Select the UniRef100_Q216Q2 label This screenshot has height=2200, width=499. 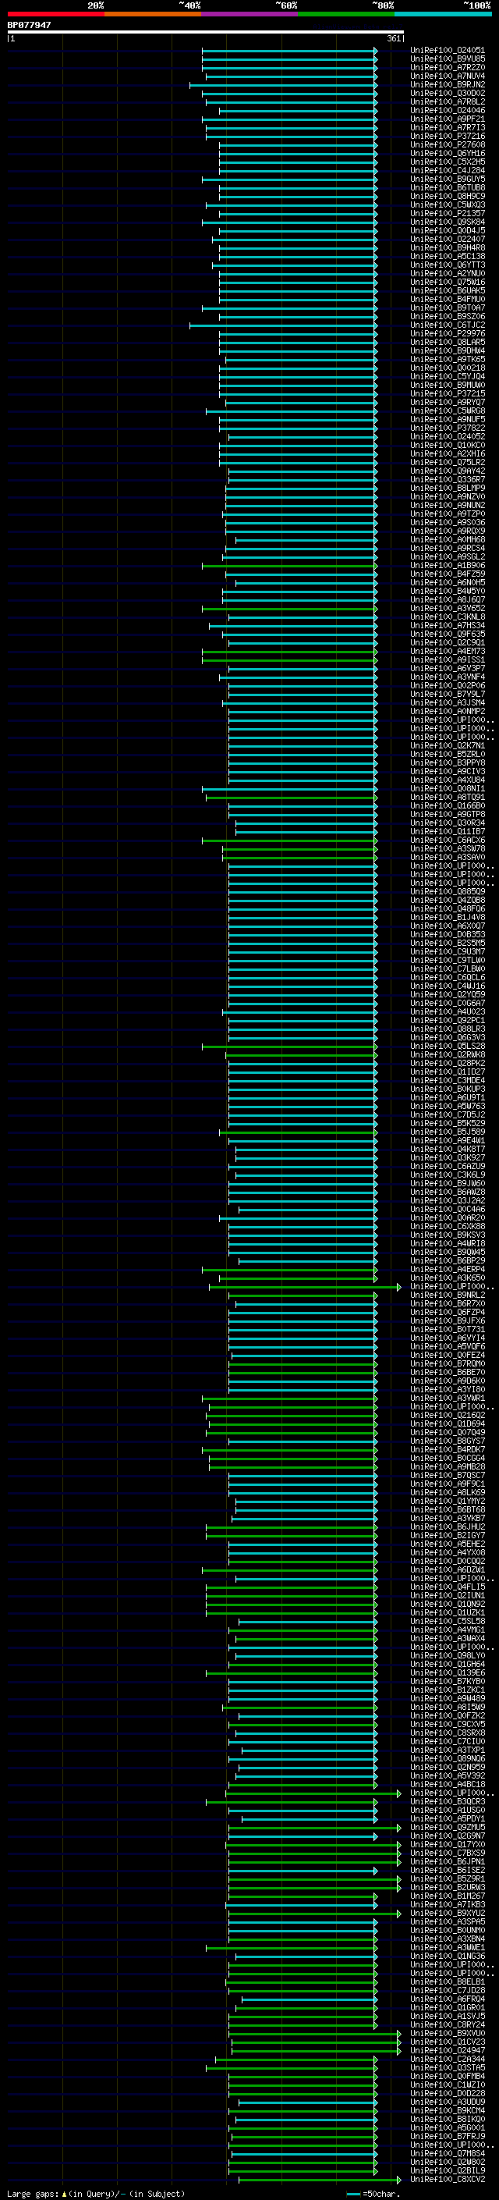(x=448, y=1415)
